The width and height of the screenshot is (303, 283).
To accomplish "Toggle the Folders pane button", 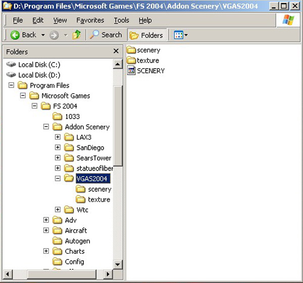I will click(146, 35).
